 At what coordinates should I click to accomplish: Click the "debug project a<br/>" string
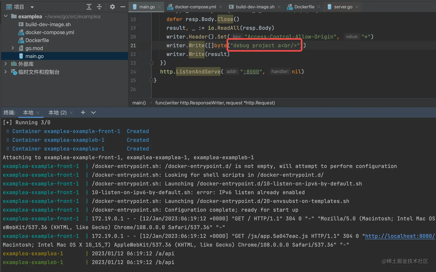click(x=265, y=46)
